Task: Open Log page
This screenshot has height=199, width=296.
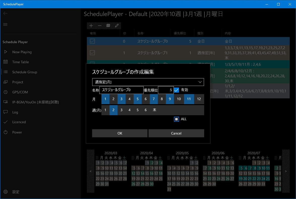Action: click(x=15, y=112)
